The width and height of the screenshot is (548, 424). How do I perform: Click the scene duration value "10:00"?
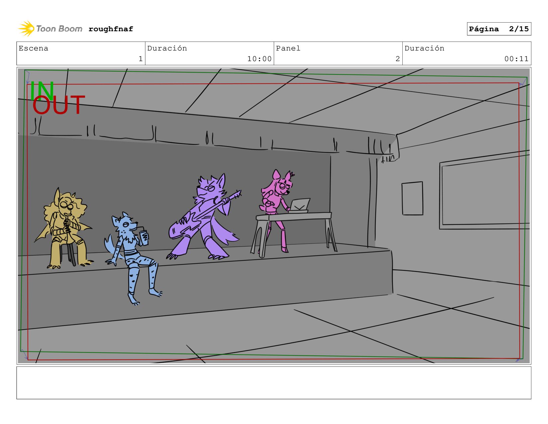pyautogui.click(x=259, y=59)
